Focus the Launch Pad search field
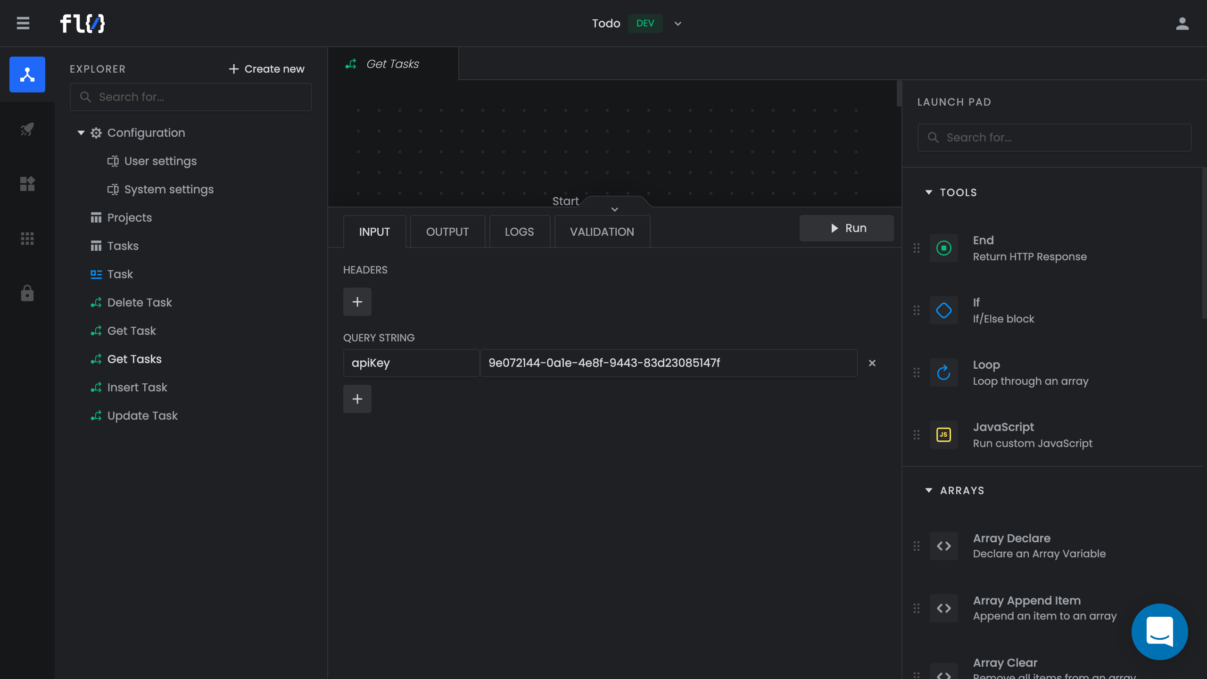 (1054, 138)
